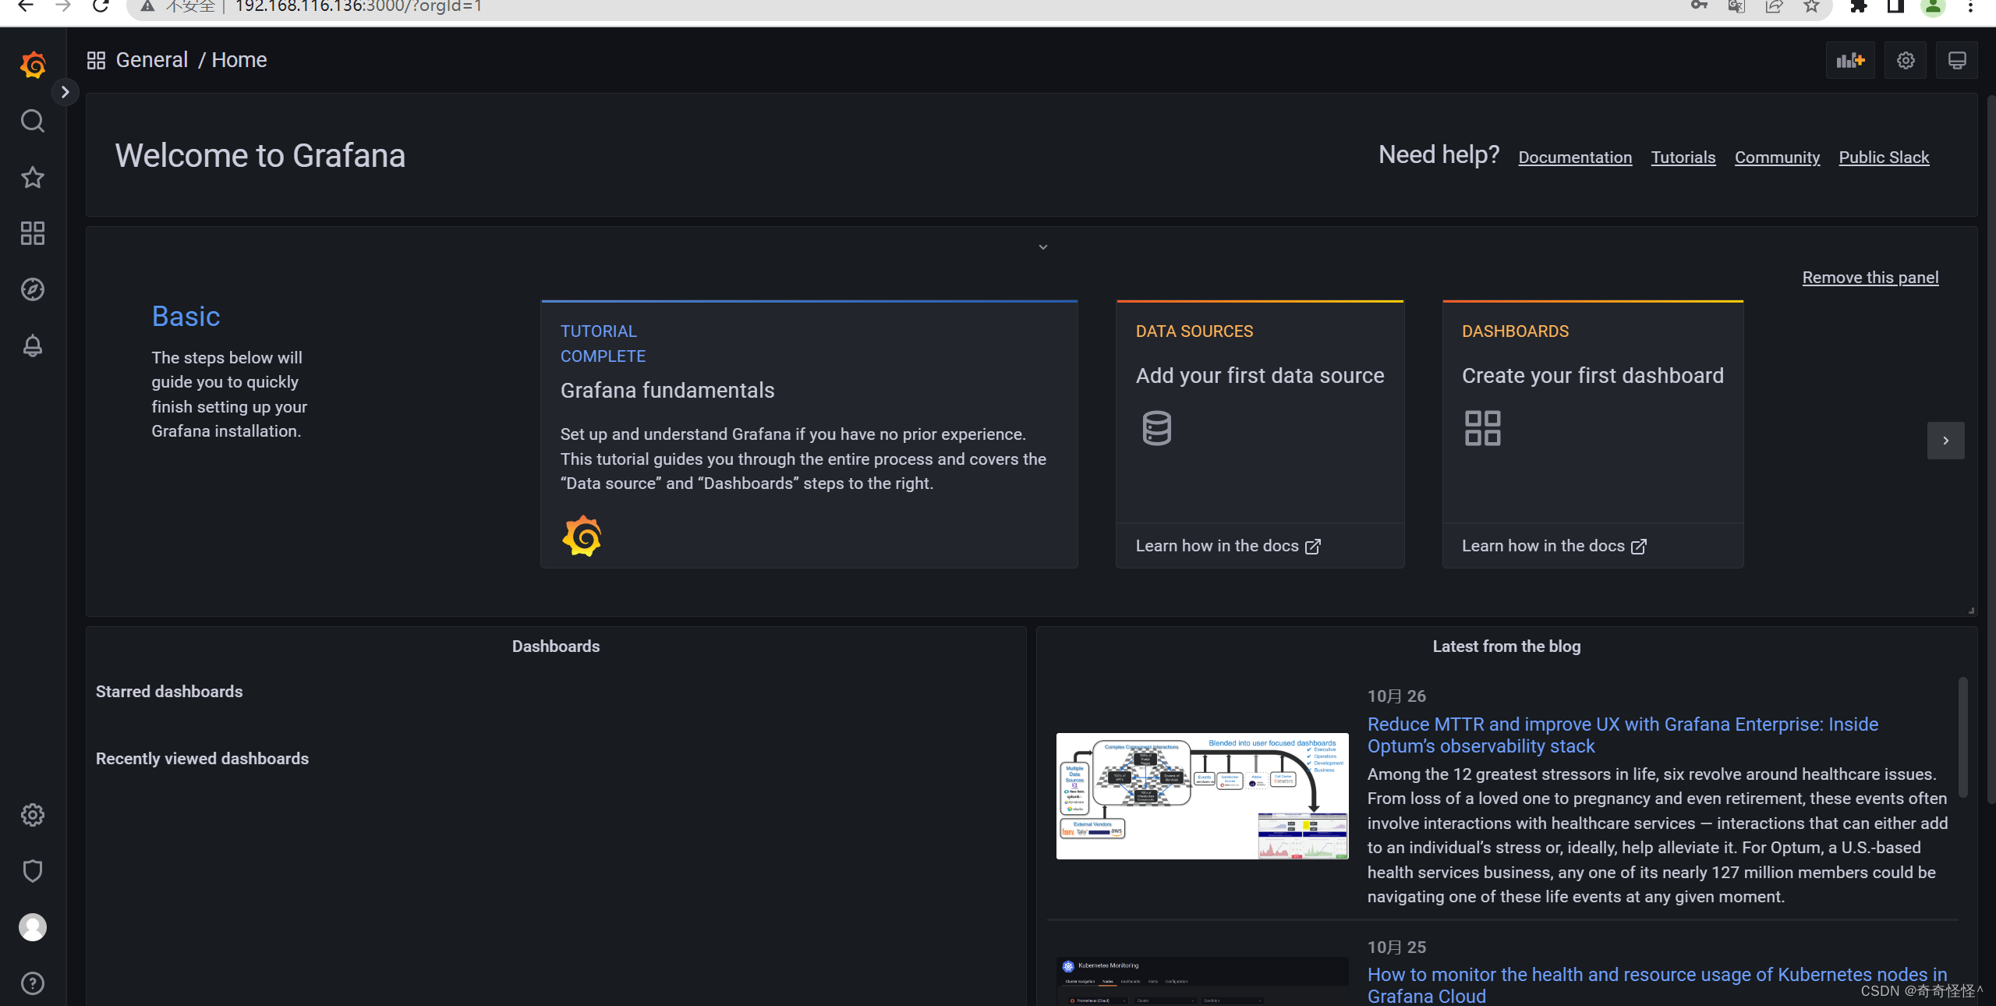Viewport: 1996px width, 1006px height.
Task: Toggle kiosk view with the monitor icon
Action: pos(1957,61)
